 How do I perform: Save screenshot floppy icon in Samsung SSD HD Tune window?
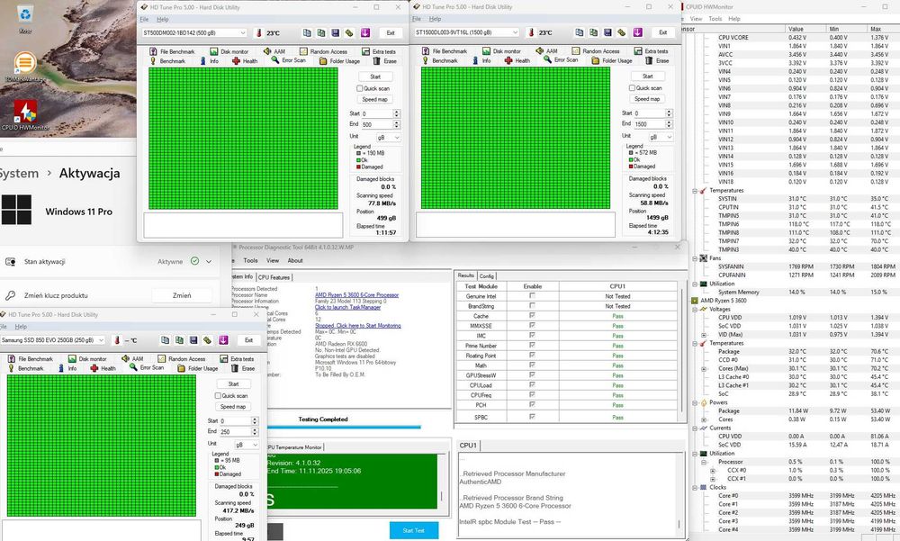(x=193, y=340)
